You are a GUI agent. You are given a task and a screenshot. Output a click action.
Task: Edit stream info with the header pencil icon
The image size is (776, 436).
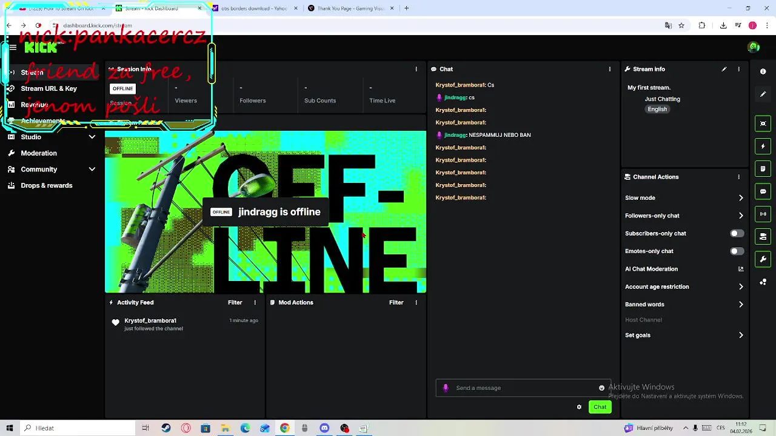pyautogui.click(x=724, y=69)
